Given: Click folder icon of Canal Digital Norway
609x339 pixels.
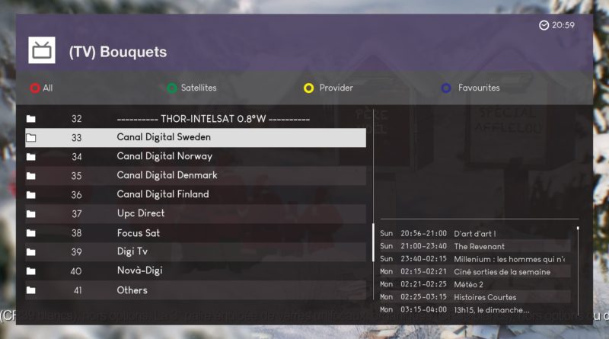Looking at the screenshot, I should pyautogui.click(x=31, y=157).
